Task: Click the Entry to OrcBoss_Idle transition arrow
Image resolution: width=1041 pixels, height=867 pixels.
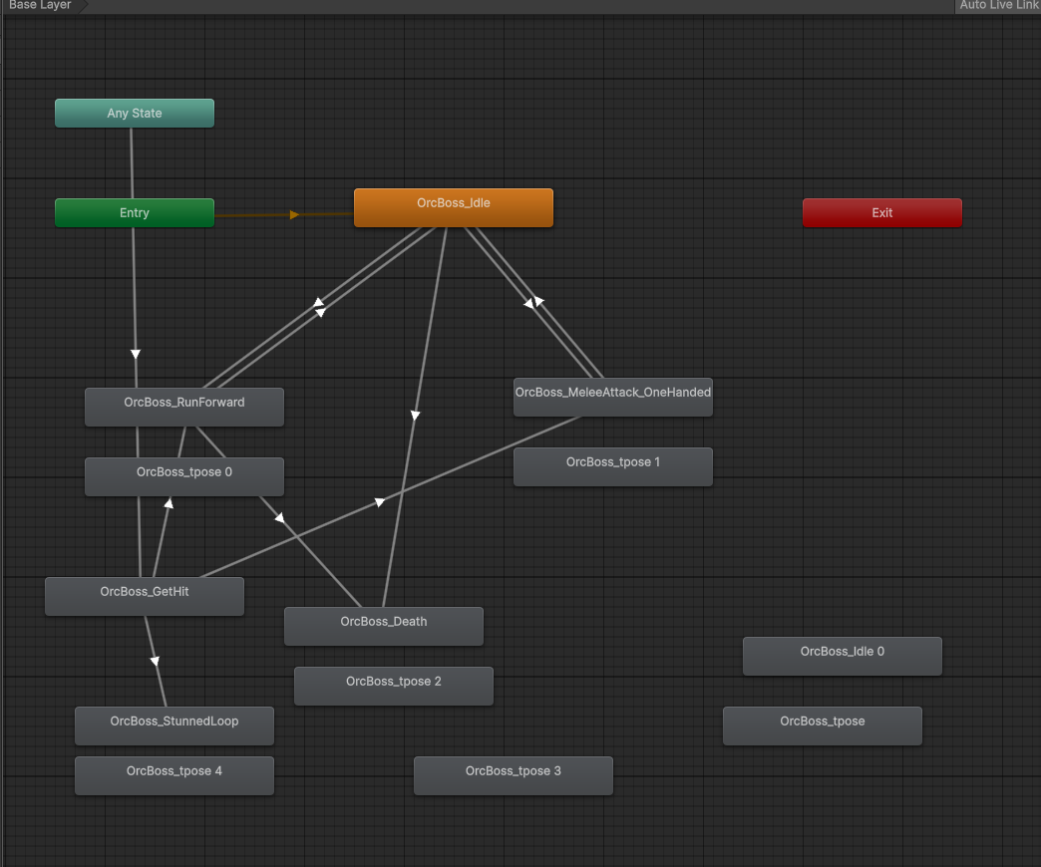Action: pos(294,214)
